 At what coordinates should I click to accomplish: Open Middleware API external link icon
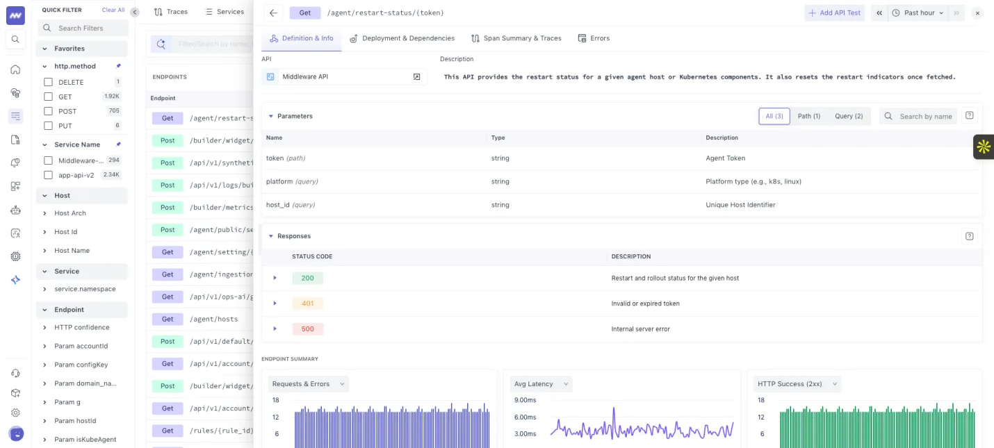pos(416,77)
